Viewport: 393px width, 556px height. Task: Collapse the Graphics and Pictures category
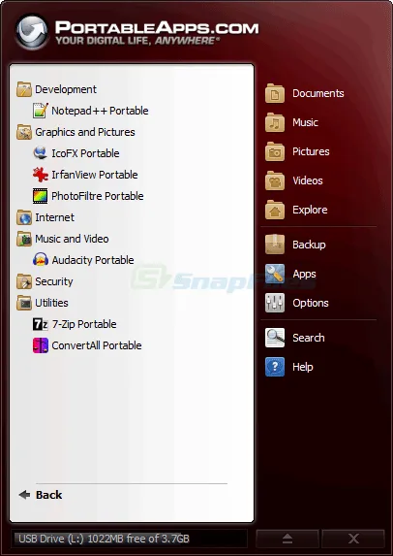pyautogui.click(x=85, y=132)
